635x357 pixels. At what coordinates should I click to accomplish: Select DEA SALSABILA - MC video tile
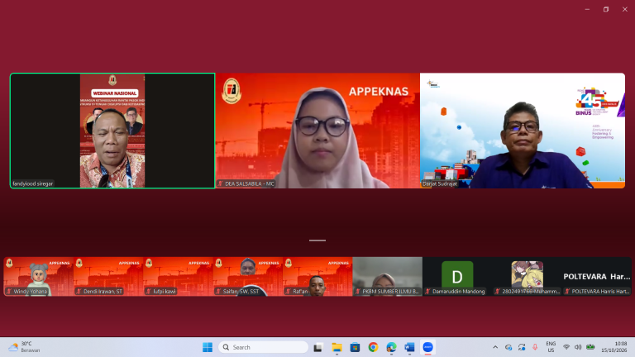317,131
